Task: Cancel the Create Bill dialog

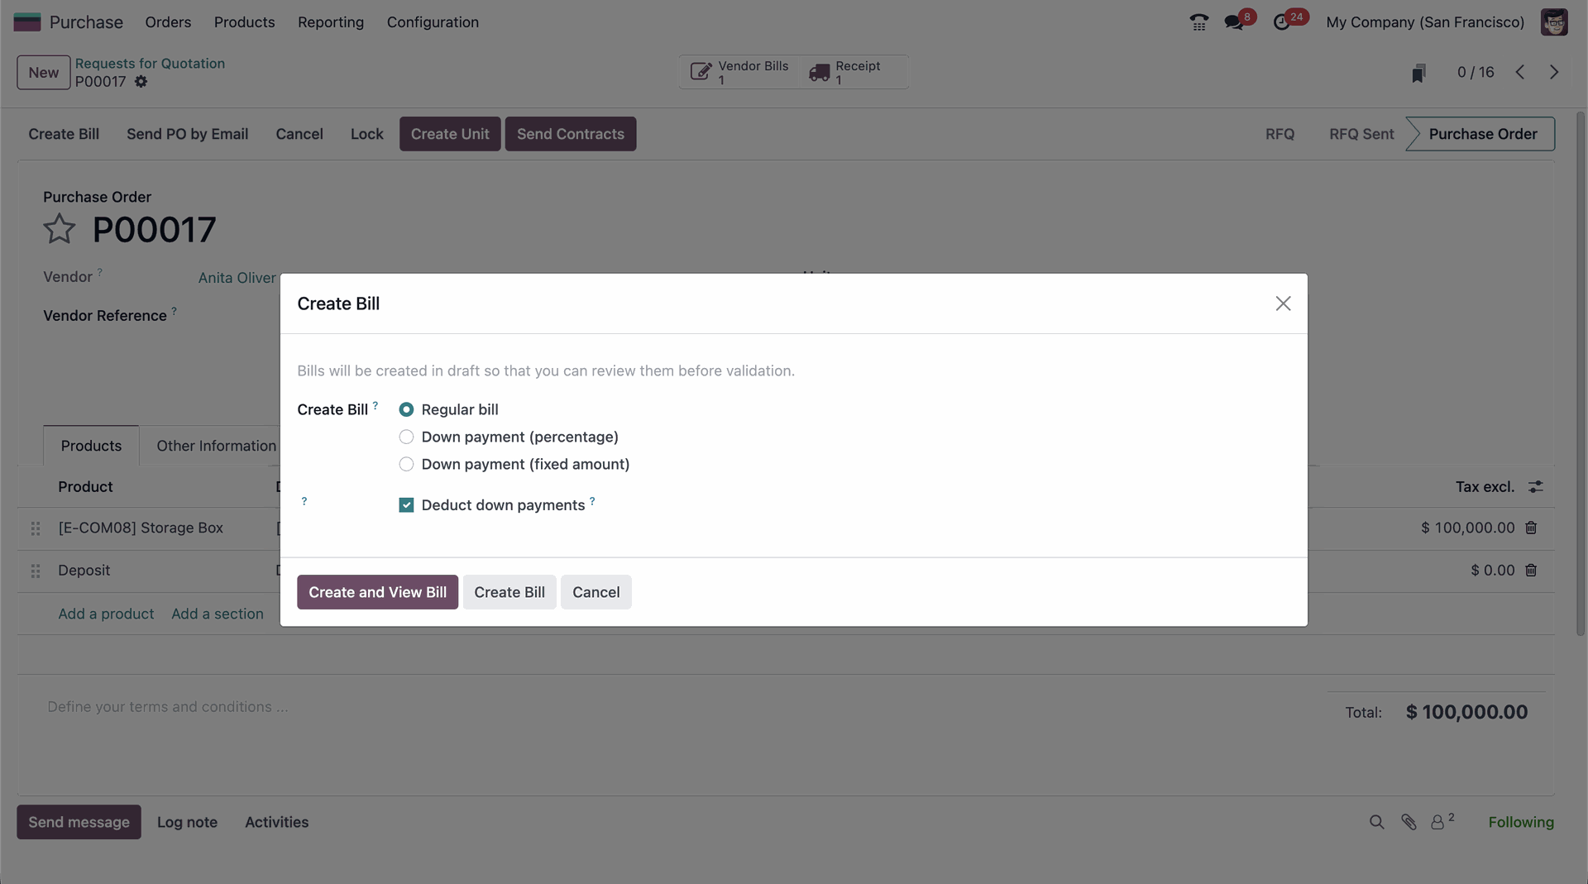Action: [x=595, y=592]
